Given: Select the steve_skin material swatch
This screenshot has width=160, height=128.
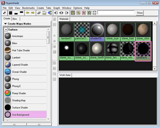Looking at the screenshot, I should (143, 32).
